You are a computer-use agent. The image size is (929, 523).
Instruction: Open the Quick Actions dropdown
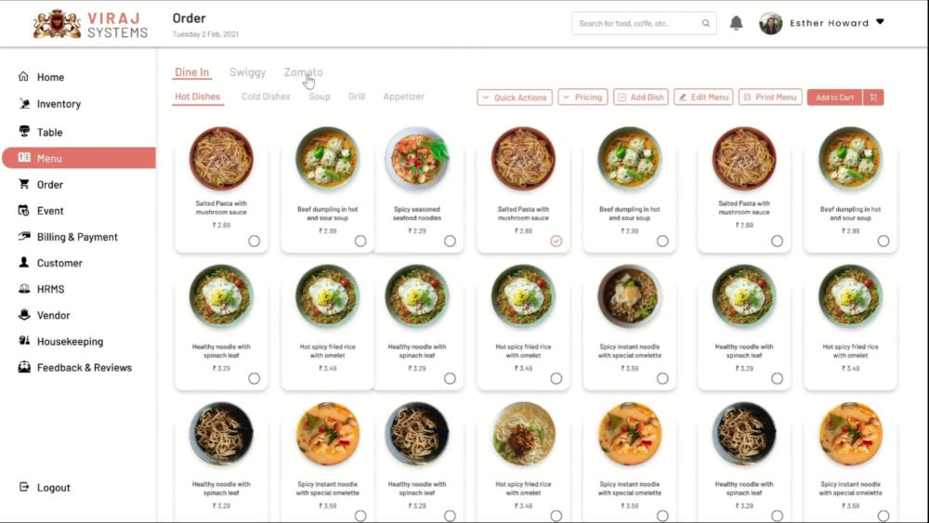pyautogui.click(x=515, y=98)
